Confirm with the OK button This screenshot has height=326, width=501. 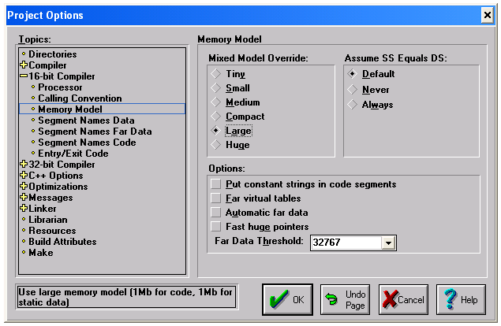(x=287, y=300)
